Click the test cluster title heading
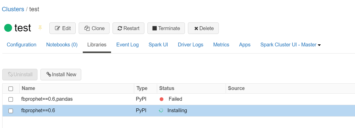355x128 pixels. 23,28
